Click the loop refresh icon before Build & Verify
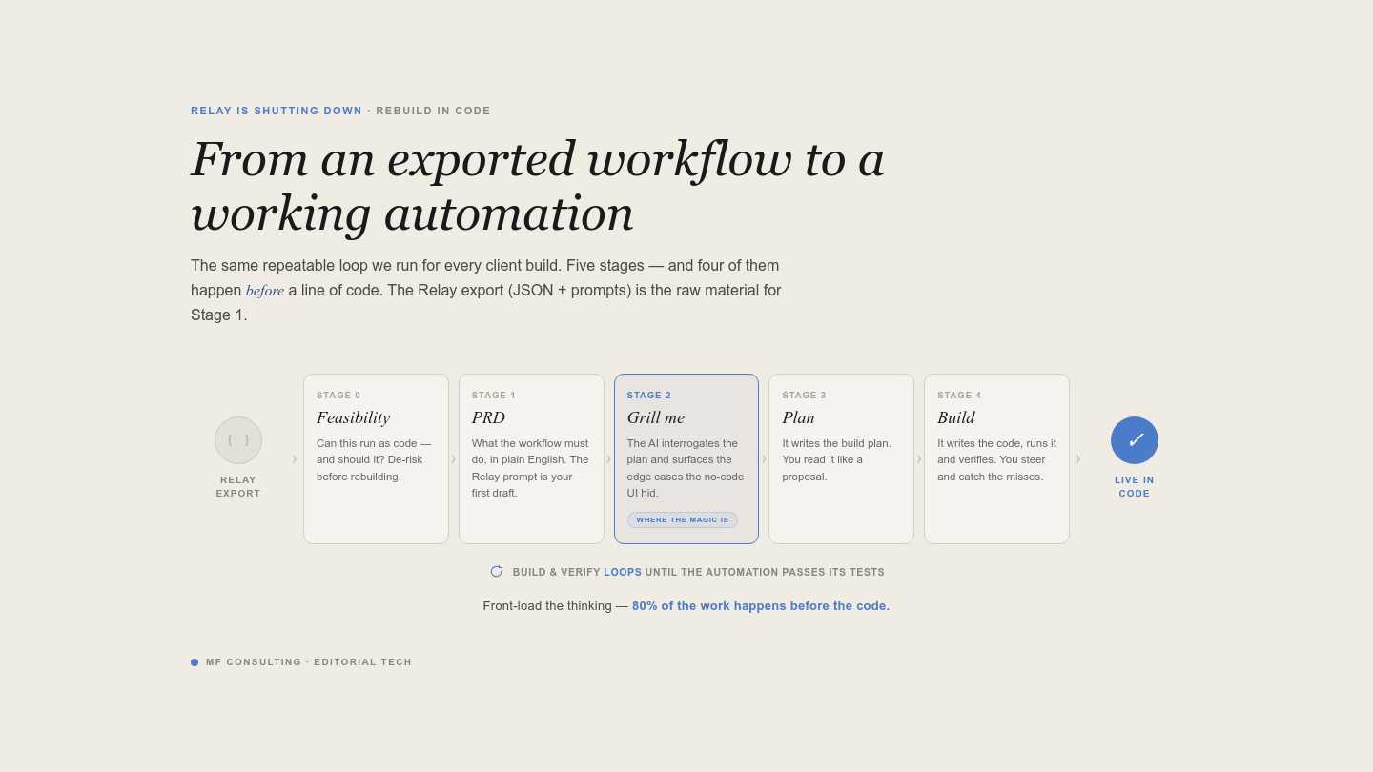 tap(496, 572)
